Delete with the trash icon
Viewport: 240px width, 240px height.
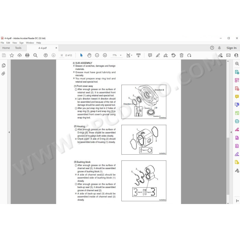point(181,55)
